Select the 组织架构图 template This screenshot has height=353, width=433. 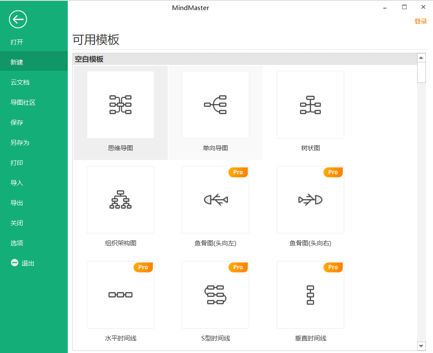120,200
